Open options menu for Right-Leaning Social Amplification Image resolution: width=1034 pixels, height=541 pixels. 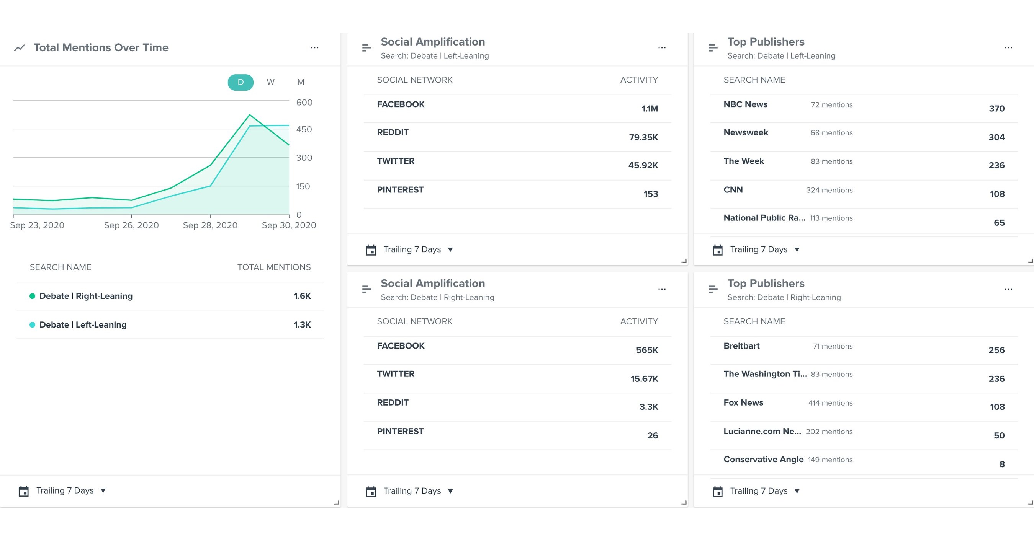[661, 289]
